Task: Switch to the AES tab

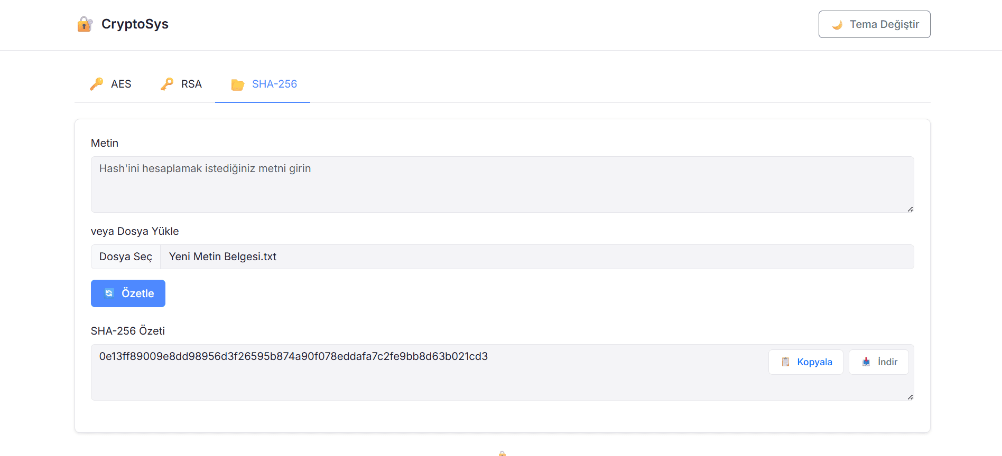Action: click(110, 84)
